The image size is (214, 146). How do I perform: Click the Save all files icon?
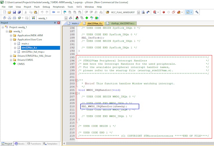tap(19, 12)
